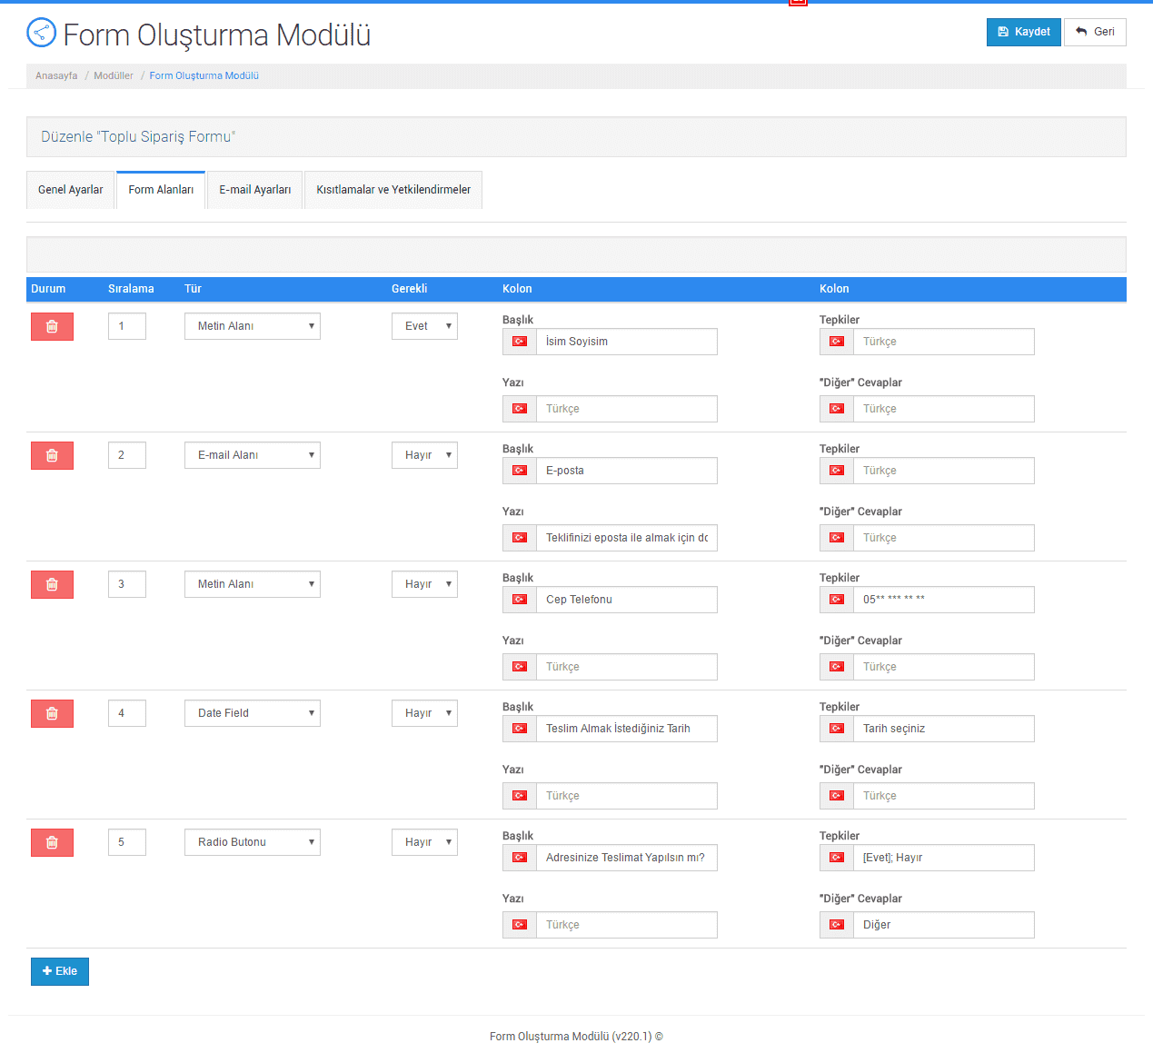The width and height of the screenshot is (1153, 1053).
Task: Click the Turkish flag beside İsim Soyisim
Action: point(520,342)
